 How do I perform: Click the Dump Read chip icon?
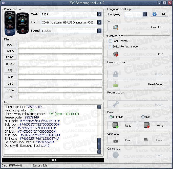click(116, 125)
